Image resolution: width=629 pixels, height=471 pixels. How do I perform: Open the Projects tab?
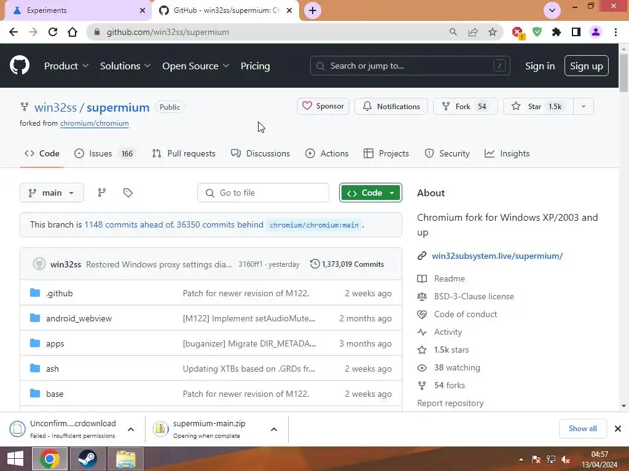386,153
